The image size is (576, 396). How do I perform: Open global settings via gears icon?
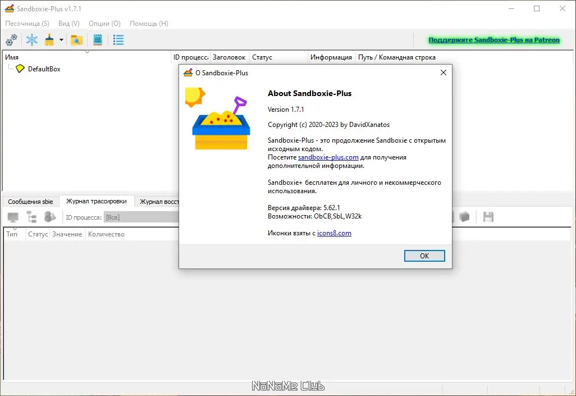11,40
